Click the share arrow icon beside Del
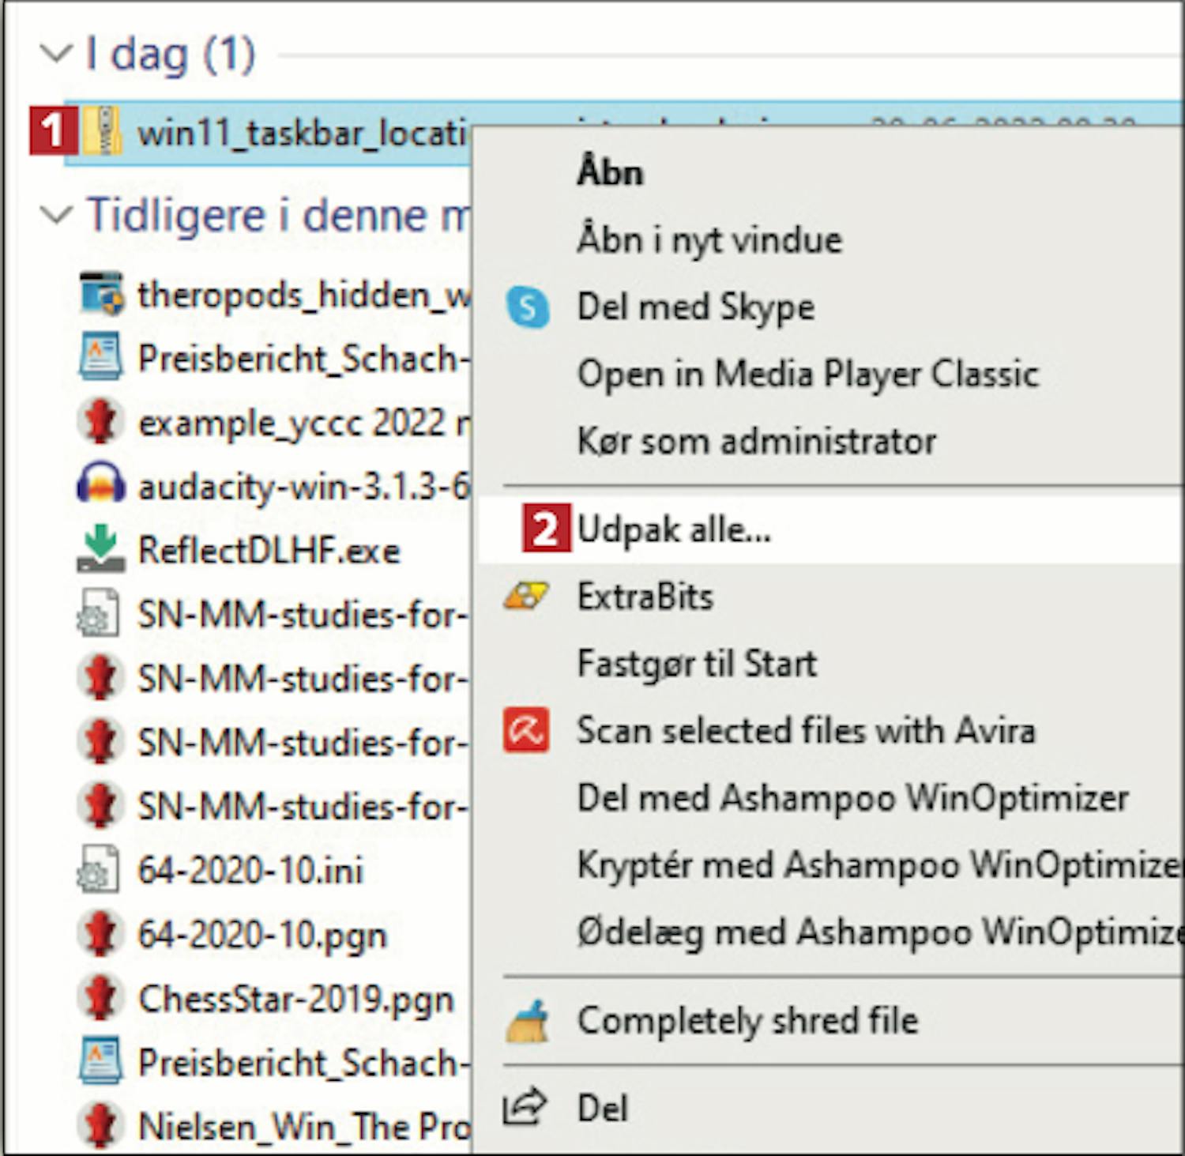Screen dimensions: 1185x1156 [x=525, y=1106]
